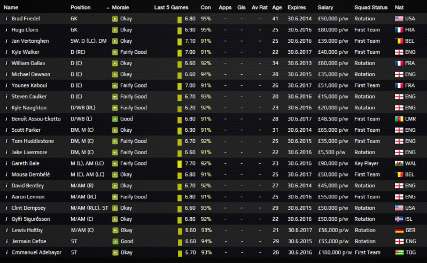Viewport: 427px width, 263px height.
Task: Click Togo flag for Emmanuel Adebayor
Action: click(400, 253)
